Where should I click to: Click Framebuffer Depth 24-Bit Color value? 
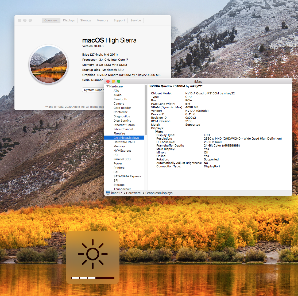(x=222, y=145)
